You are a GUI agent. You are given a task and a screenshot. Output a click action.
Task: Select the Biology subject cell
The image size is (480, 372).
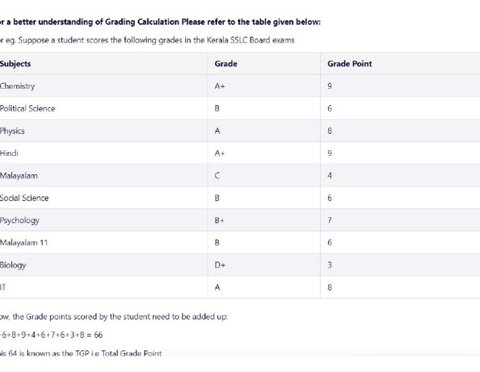click(x=13, y=265)
